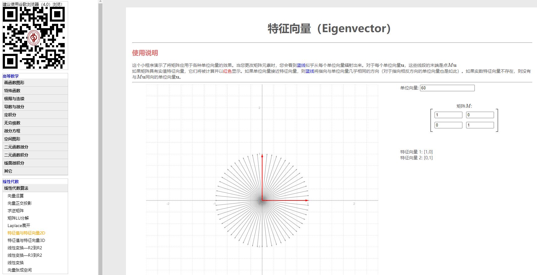
Task: Click the sidebar scrollbar up arrow
Action: 100,2
